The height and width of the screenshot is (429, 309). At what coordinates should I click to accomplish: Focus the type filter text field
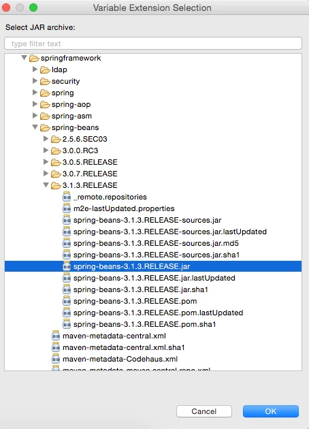[x=153, y=44]
